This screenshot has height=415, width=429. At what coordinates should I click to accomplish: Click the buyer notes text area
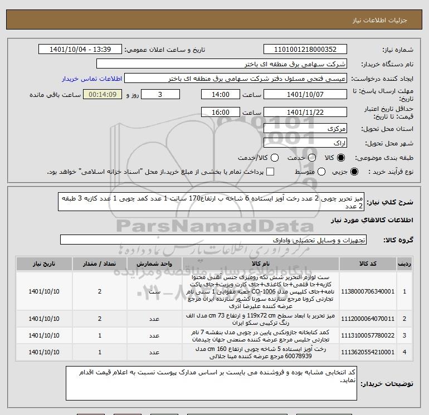click(x=211, y=383)
